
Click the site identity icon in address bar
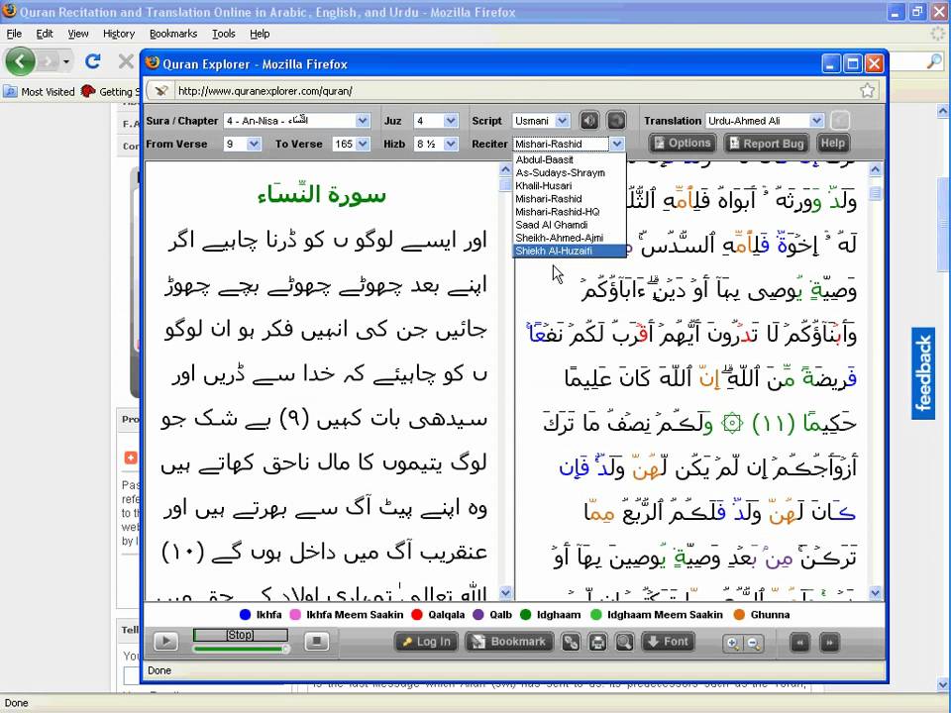click(160, 91)
